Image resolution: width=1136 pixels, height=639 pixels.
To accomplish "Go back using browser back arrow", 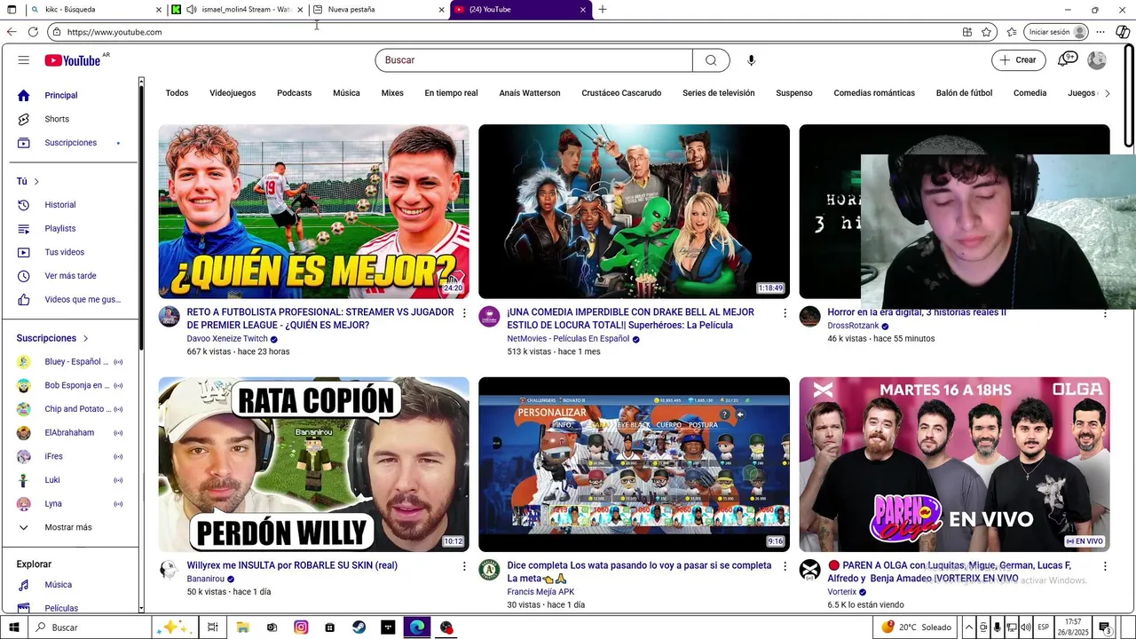I will (12, 32).
